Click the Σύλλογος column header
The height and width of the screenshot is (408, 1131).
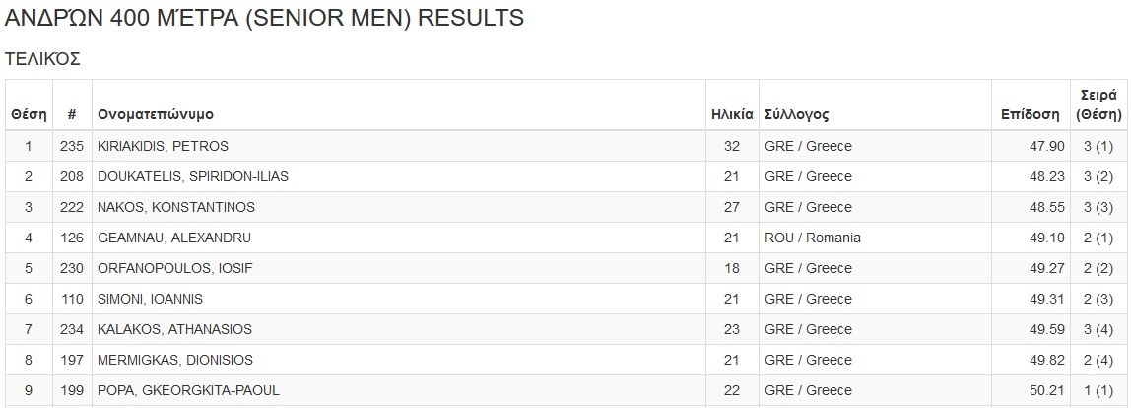tap(796, 114)
